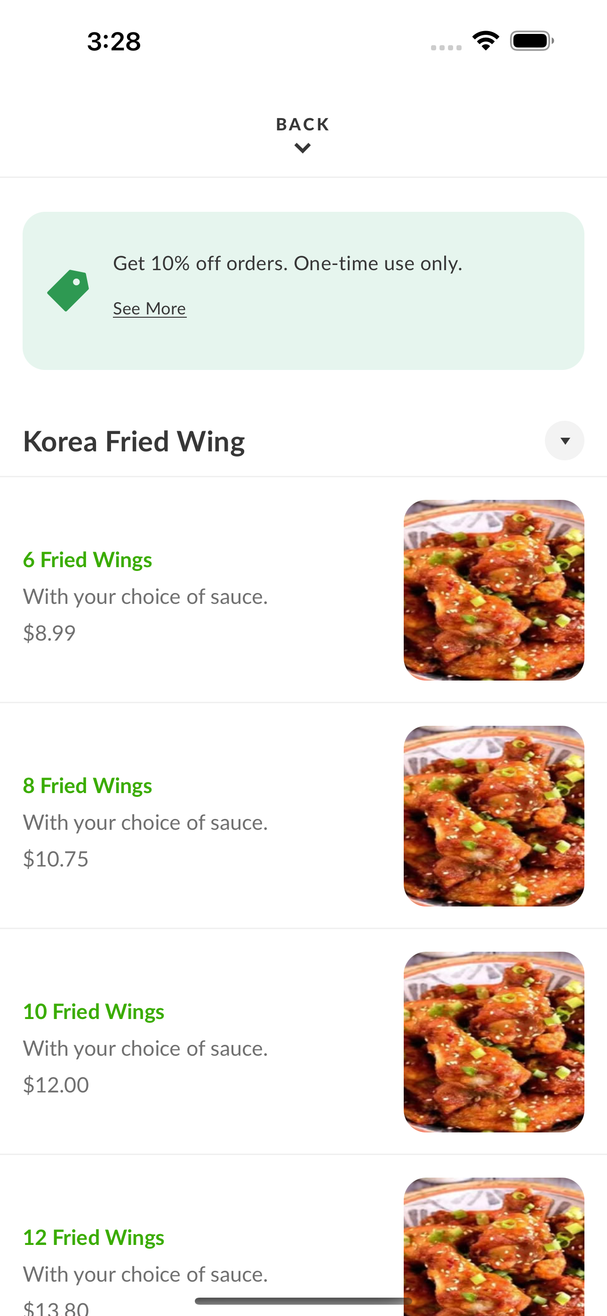Viewport: 607px width, 1316px height.
Task: Tap the Wi-Fi status icon
Action: click(486, 41)
